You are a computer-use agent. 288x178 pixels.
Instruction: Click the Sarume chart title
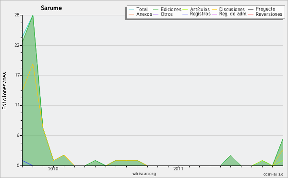click(51, 8)
